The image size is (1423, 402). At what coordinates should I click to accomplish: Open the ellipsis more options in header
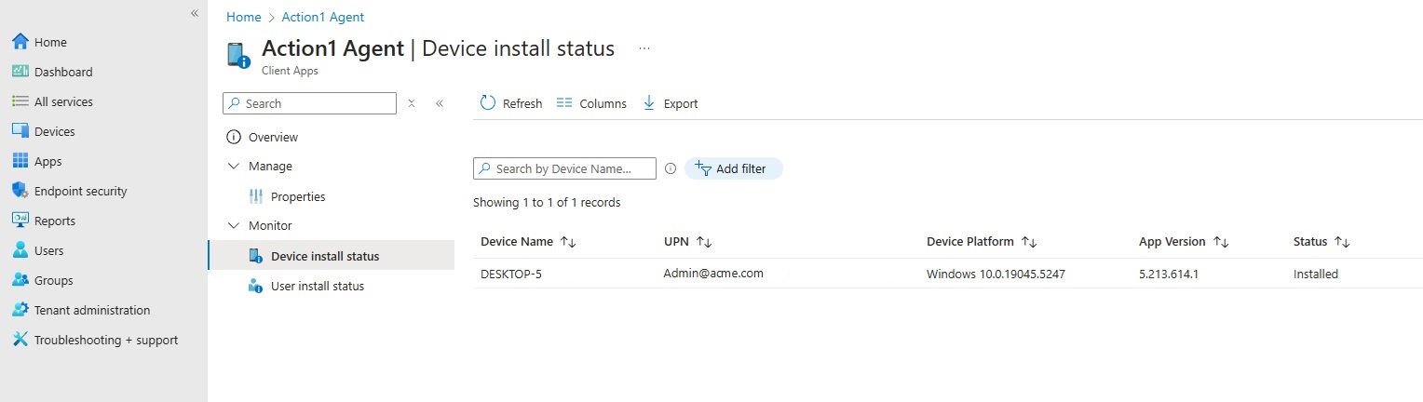pos(644,48)
